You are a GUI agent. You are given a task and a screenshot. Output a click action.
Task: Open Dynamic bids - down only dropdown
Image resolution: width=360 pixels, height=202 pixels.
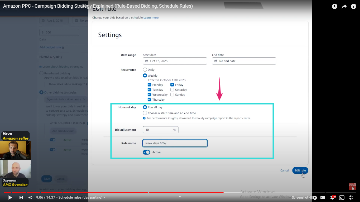[x=66, y=99]
